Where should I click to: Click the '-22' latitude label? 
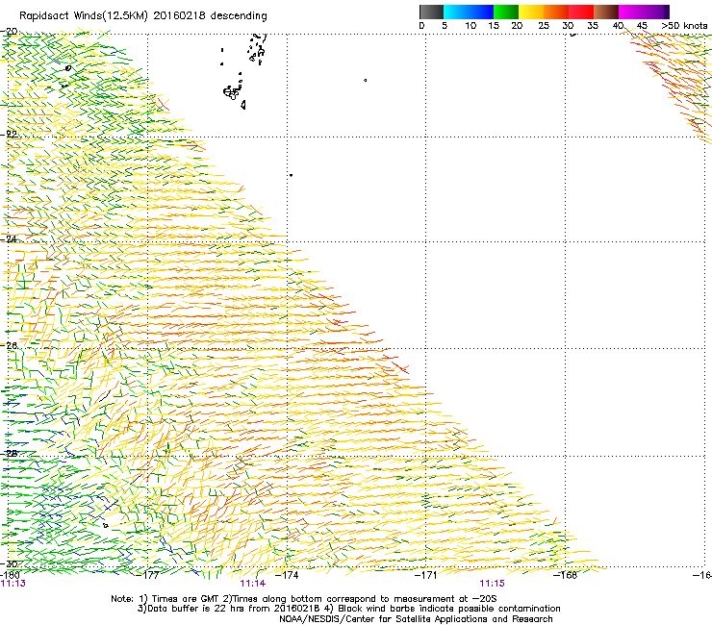[10, 135]
